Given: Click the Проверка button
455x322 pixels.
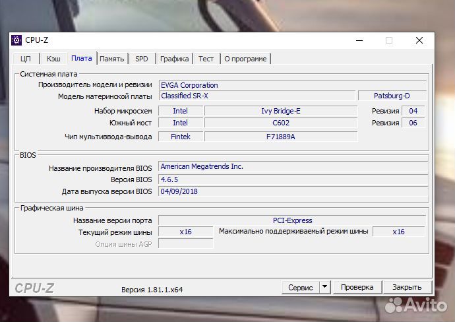Looking at the screenshot, I should tap(357, 287).
